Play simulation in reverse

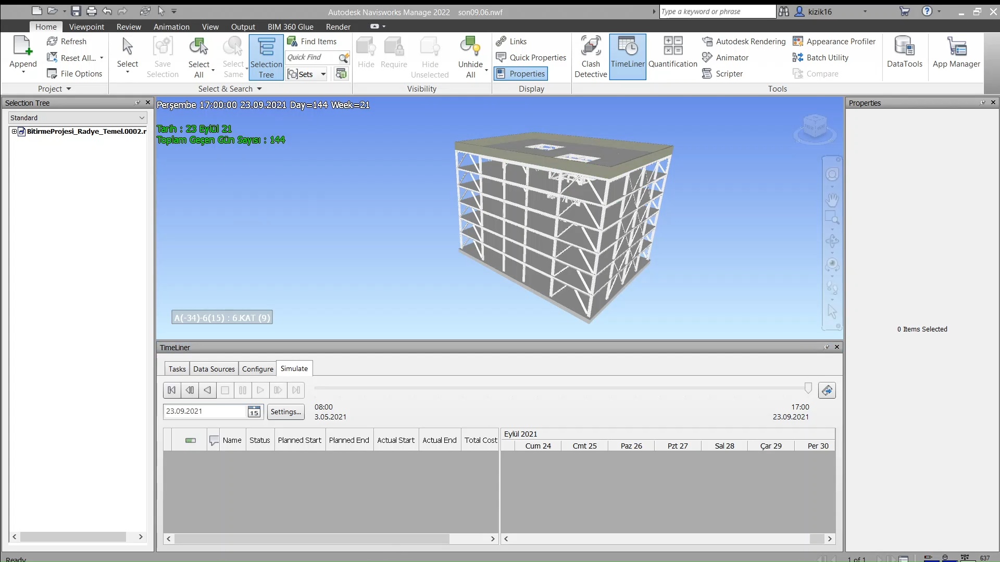point(207,390)
